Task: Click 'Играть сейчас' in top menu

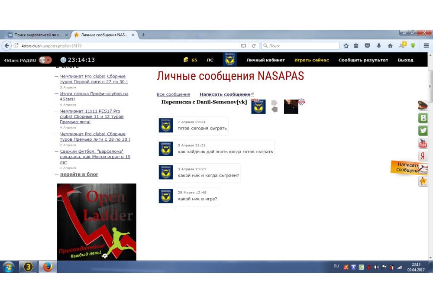Action: [311, 60]
